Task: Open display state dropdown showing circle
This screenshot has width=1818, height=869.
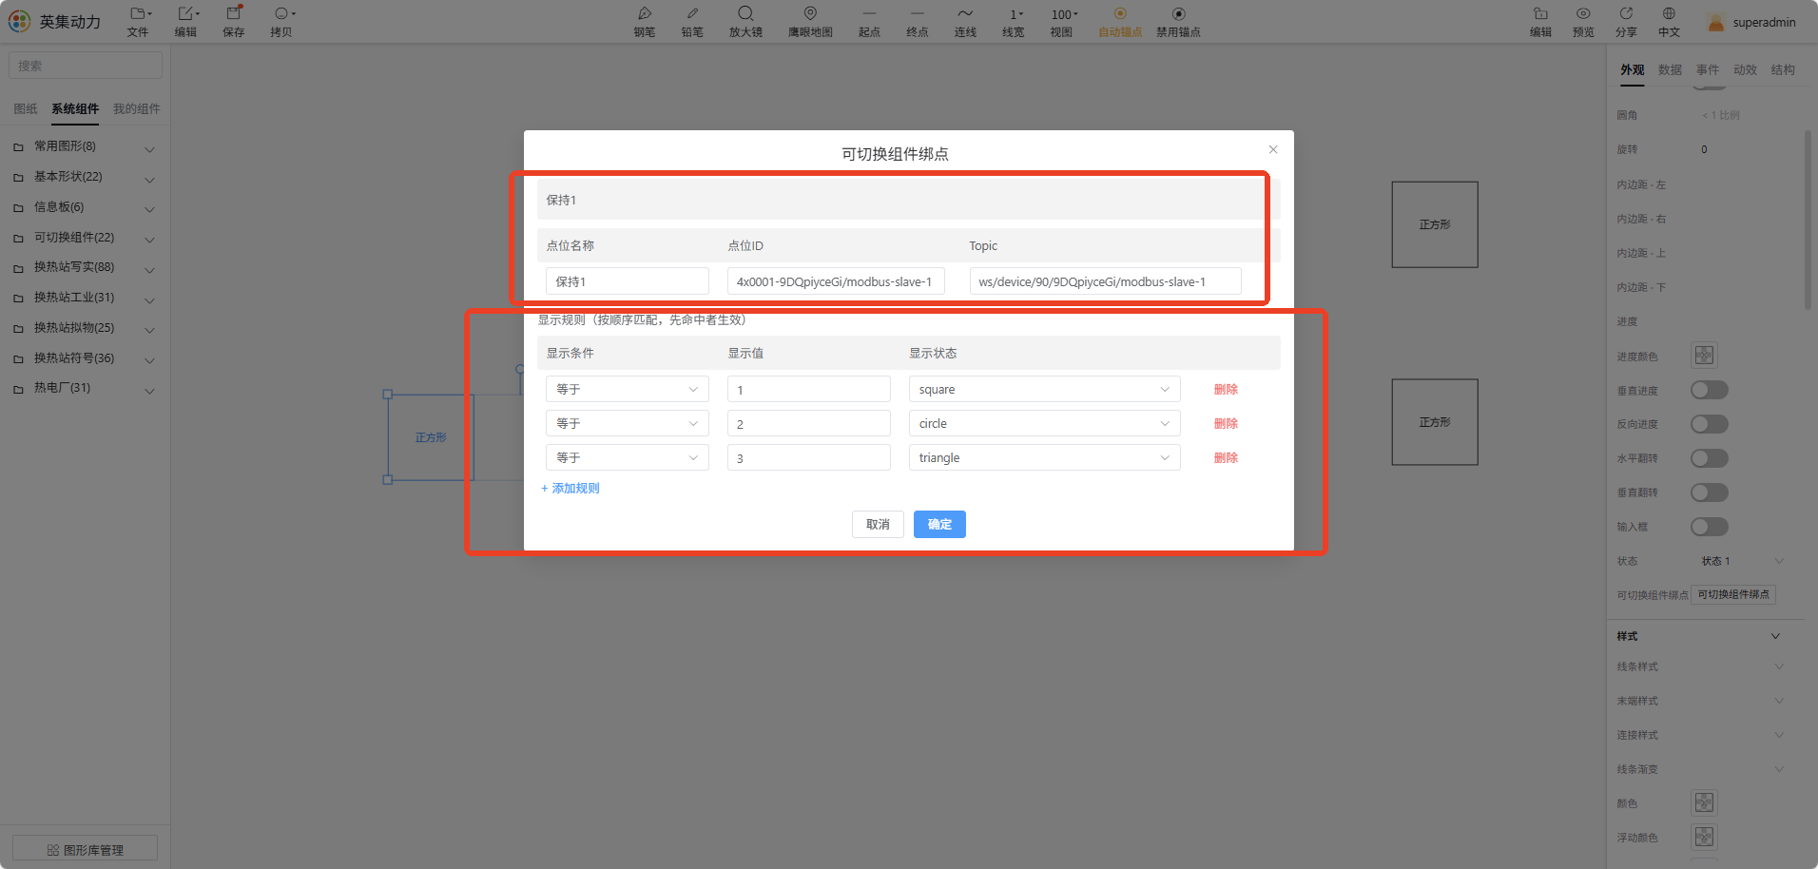Action: pos(1044,423)
